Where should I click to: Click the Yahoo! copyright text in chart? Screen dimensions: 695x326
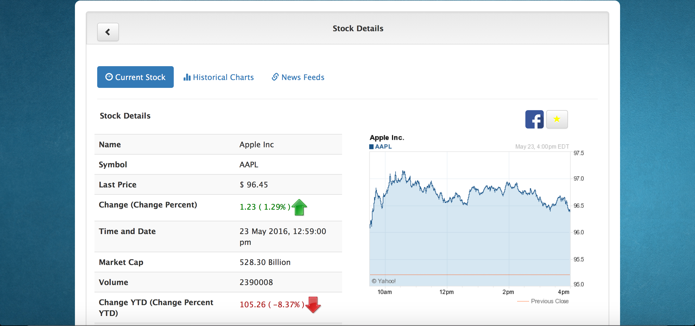coord(384,281)
